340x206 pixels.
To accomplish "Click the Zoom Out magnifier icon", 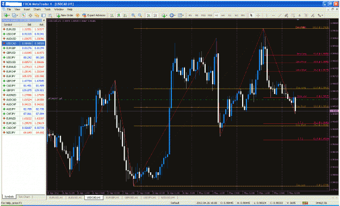I will pyautogui.click(x=140, y=15).
